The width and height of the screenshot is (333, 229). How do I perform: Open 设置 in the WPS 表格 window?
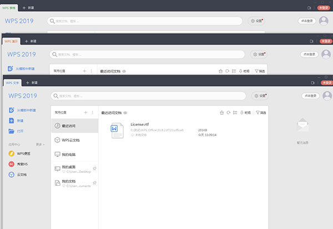pos(256,21)
